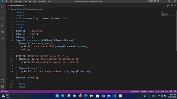The image size is (177, 99).
Task: Open the Go menu
Action: pyautogui.click(x=30, y=1)
